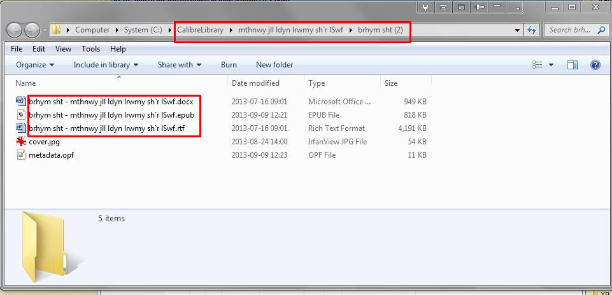Go back with the Back arrow button
Viewport: 612px width, 295px height.
(15, 30)
